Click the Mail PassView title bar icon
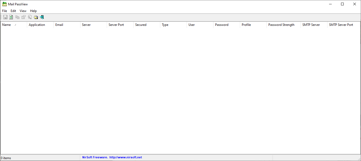This screenshot has width=361, height=161. point(4,4)
